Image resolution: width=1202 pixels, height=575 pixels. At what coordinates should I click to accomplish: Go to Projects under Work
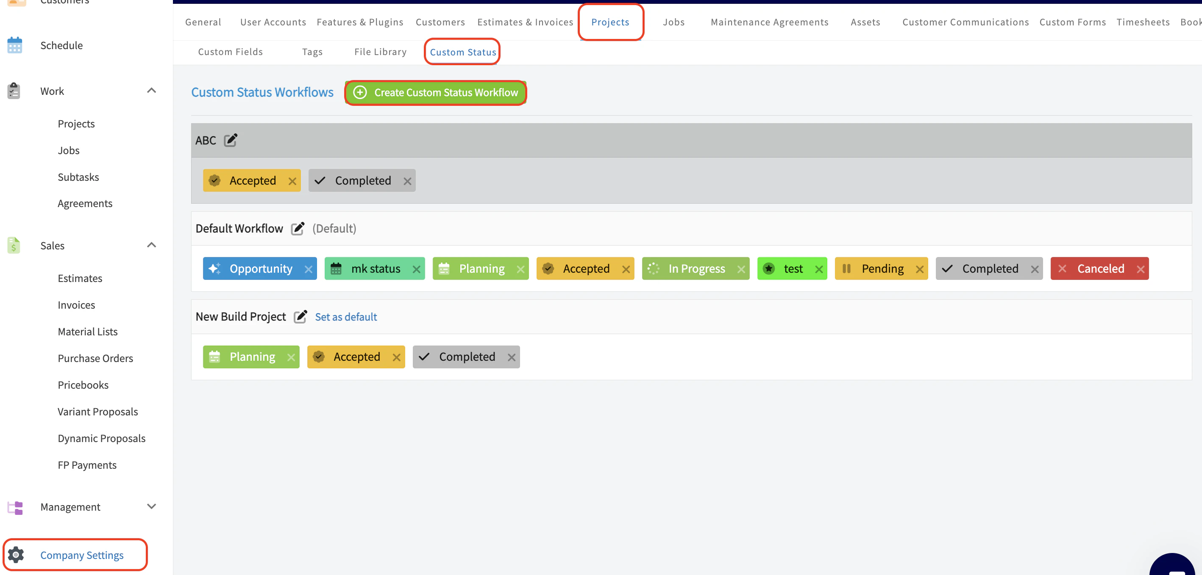(x=76, y=124)
